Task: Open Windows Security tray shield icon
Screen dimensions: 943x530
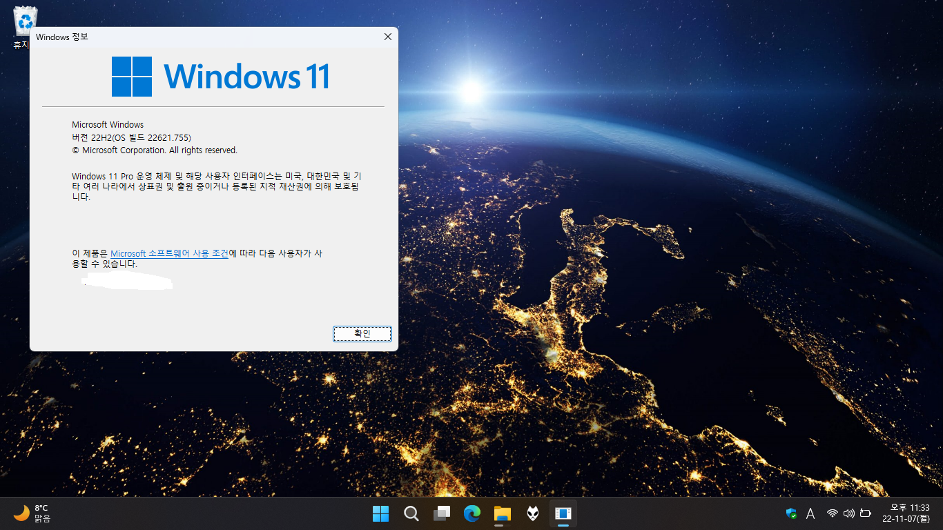Action: (791, 513)
